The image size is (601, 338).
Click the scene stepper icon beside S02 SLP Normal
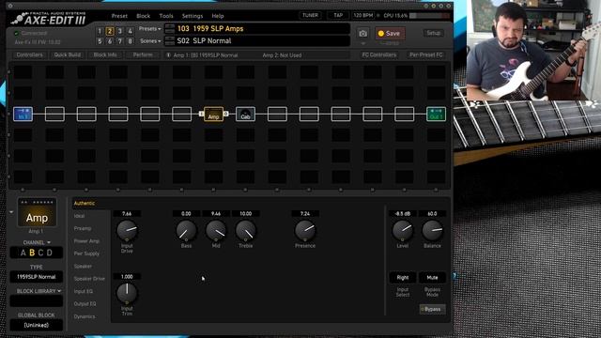coord(169,41)
